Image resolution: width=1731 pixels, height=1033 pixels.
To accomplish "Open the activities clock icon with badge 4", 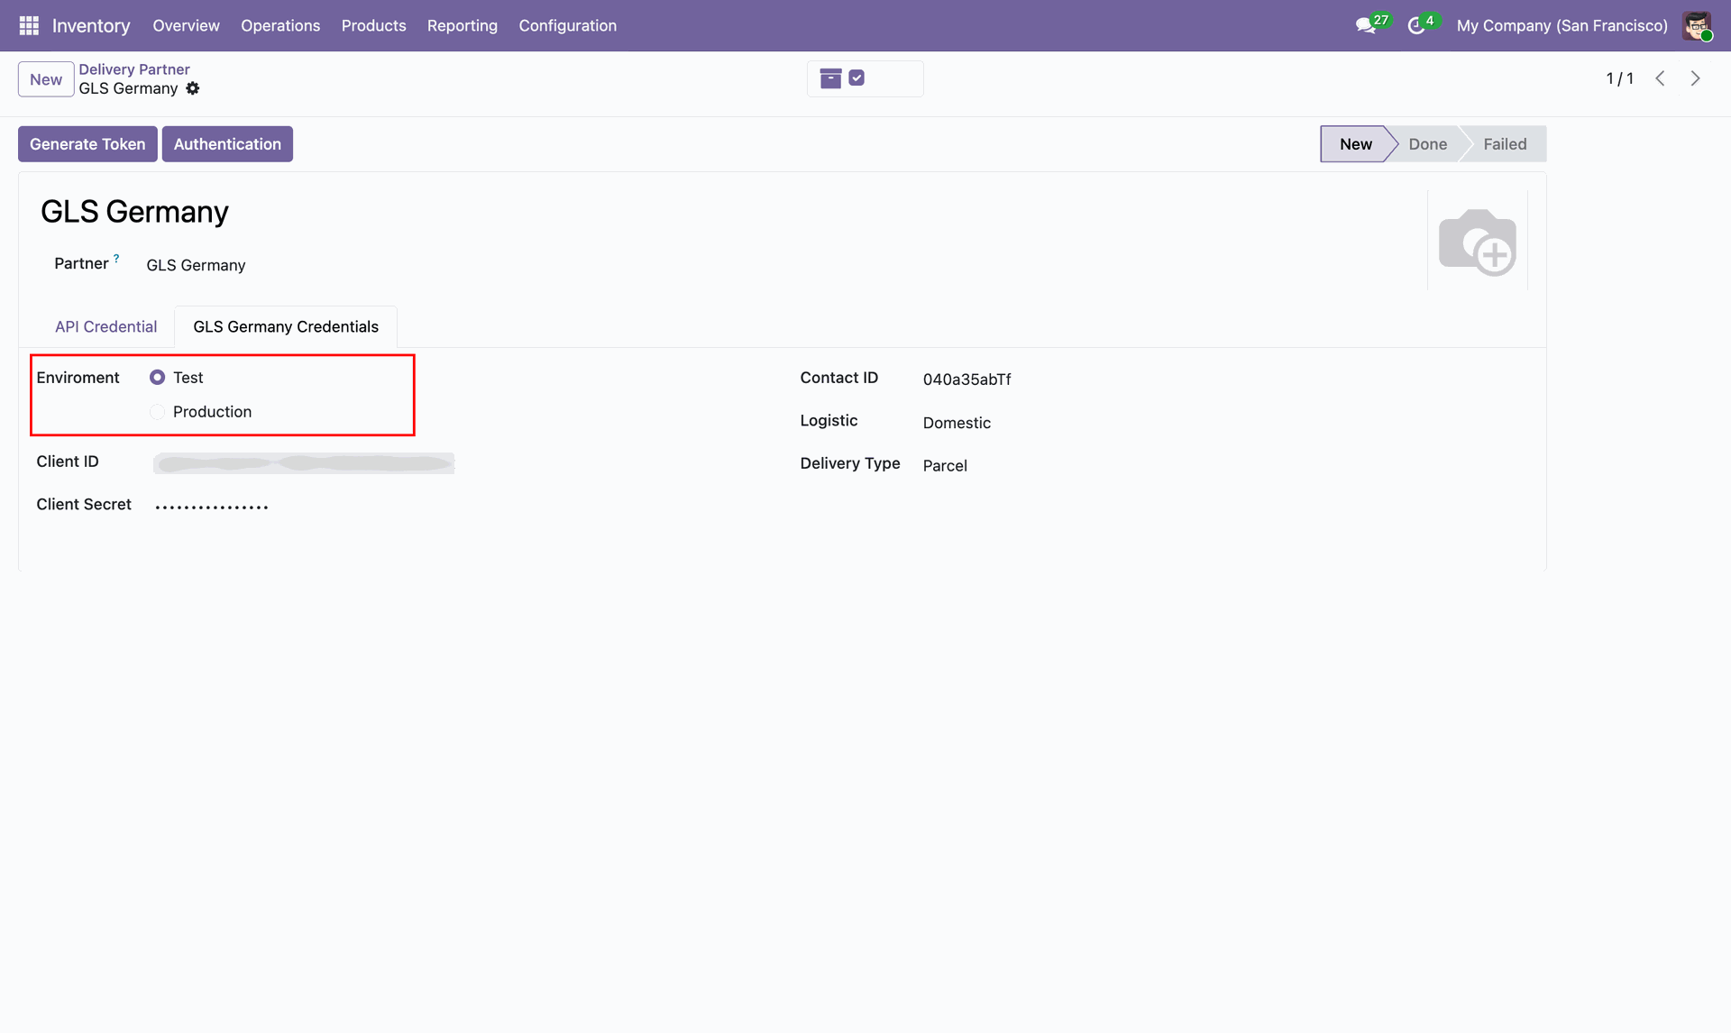I will point(1416,25).
